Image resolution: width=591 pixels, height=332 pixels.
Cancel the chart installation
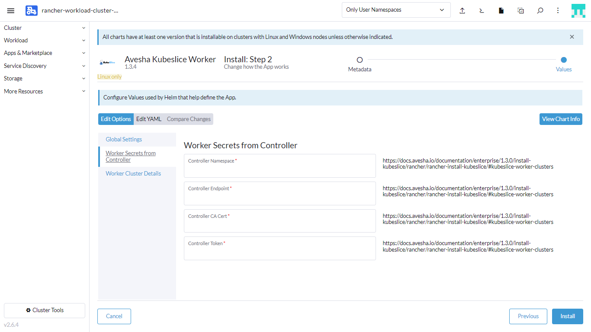click(x=114, y=316)
